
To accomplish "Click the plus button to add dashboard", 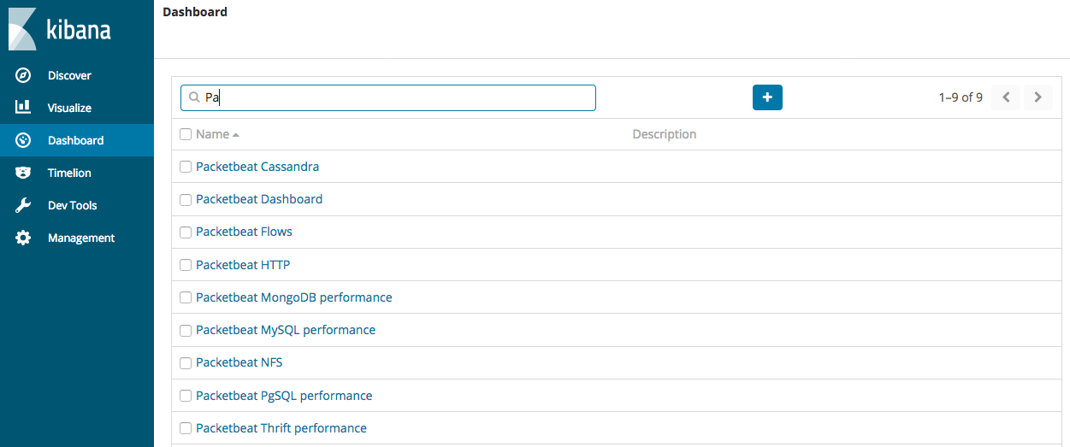I will (x=767, y=97).
